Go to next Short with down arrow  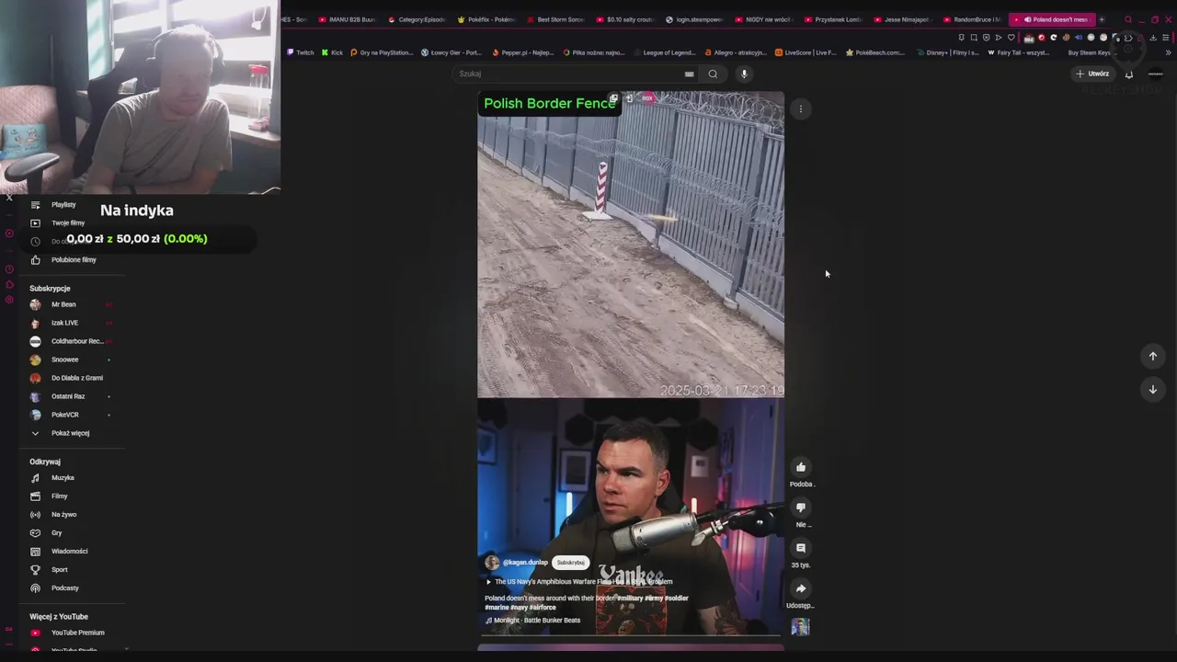pos(1152,389)
